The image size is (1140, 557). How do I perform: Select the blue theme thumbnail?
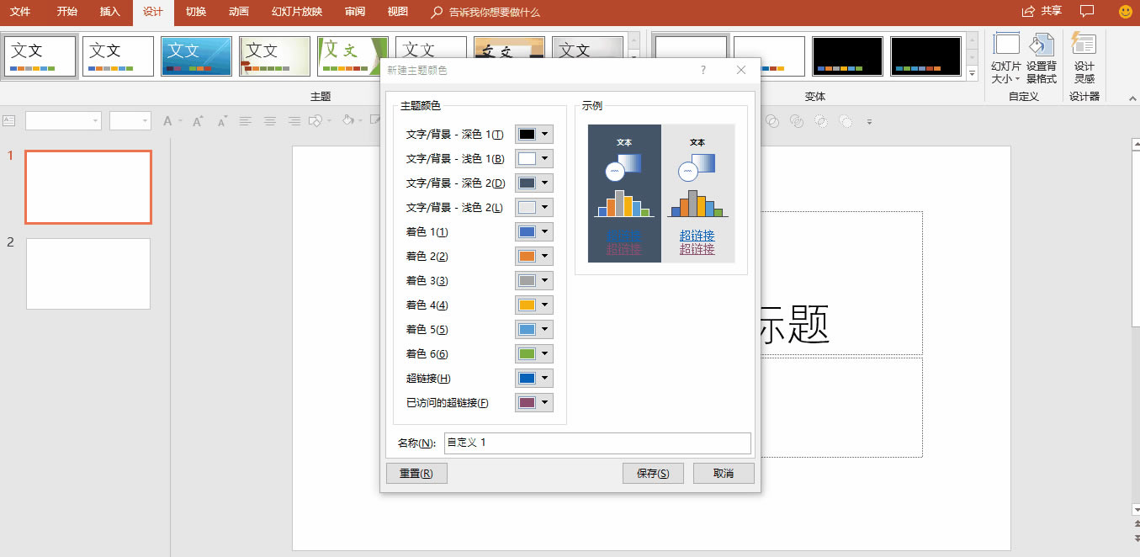[x=196, y=56]
